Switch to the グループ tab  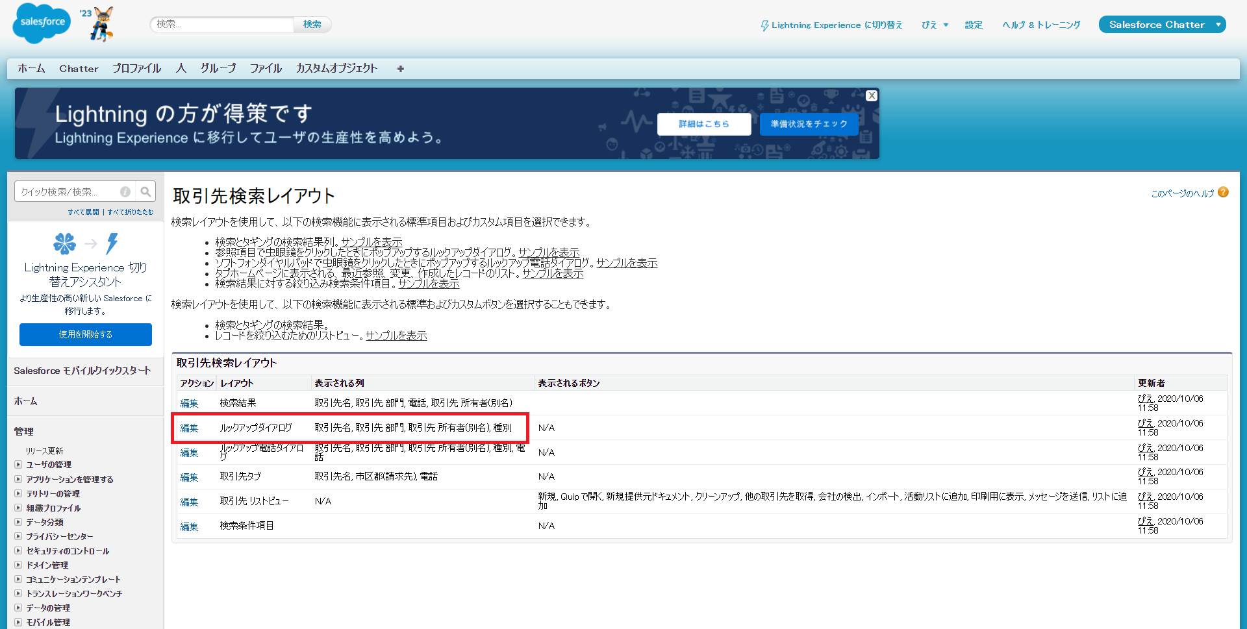pyautogui.click(x=218, y=68)
